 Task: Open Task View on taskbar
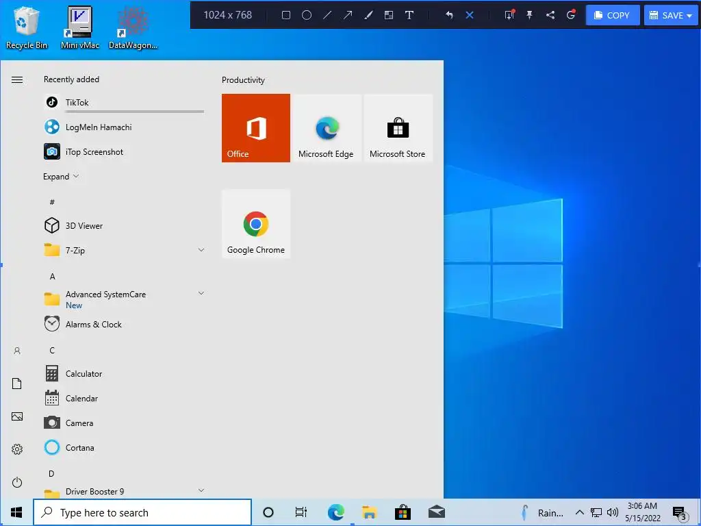coord(301,512)
